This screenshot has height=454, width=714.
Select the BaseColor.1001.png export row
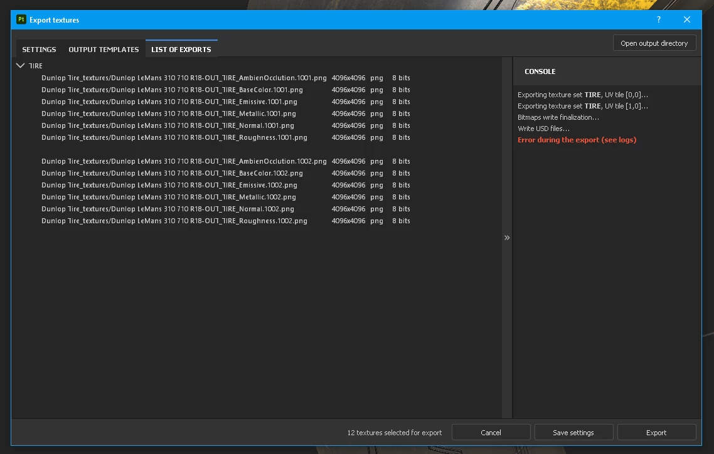pos(226,90)
